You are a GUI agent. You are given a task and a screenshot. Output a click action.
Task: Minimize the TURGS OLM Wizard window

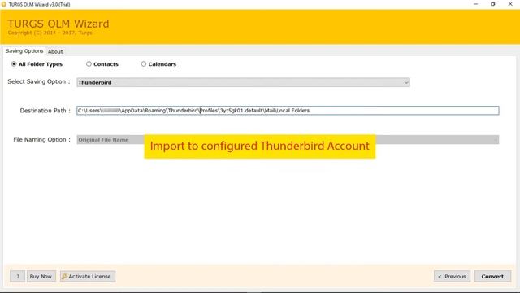476,4
